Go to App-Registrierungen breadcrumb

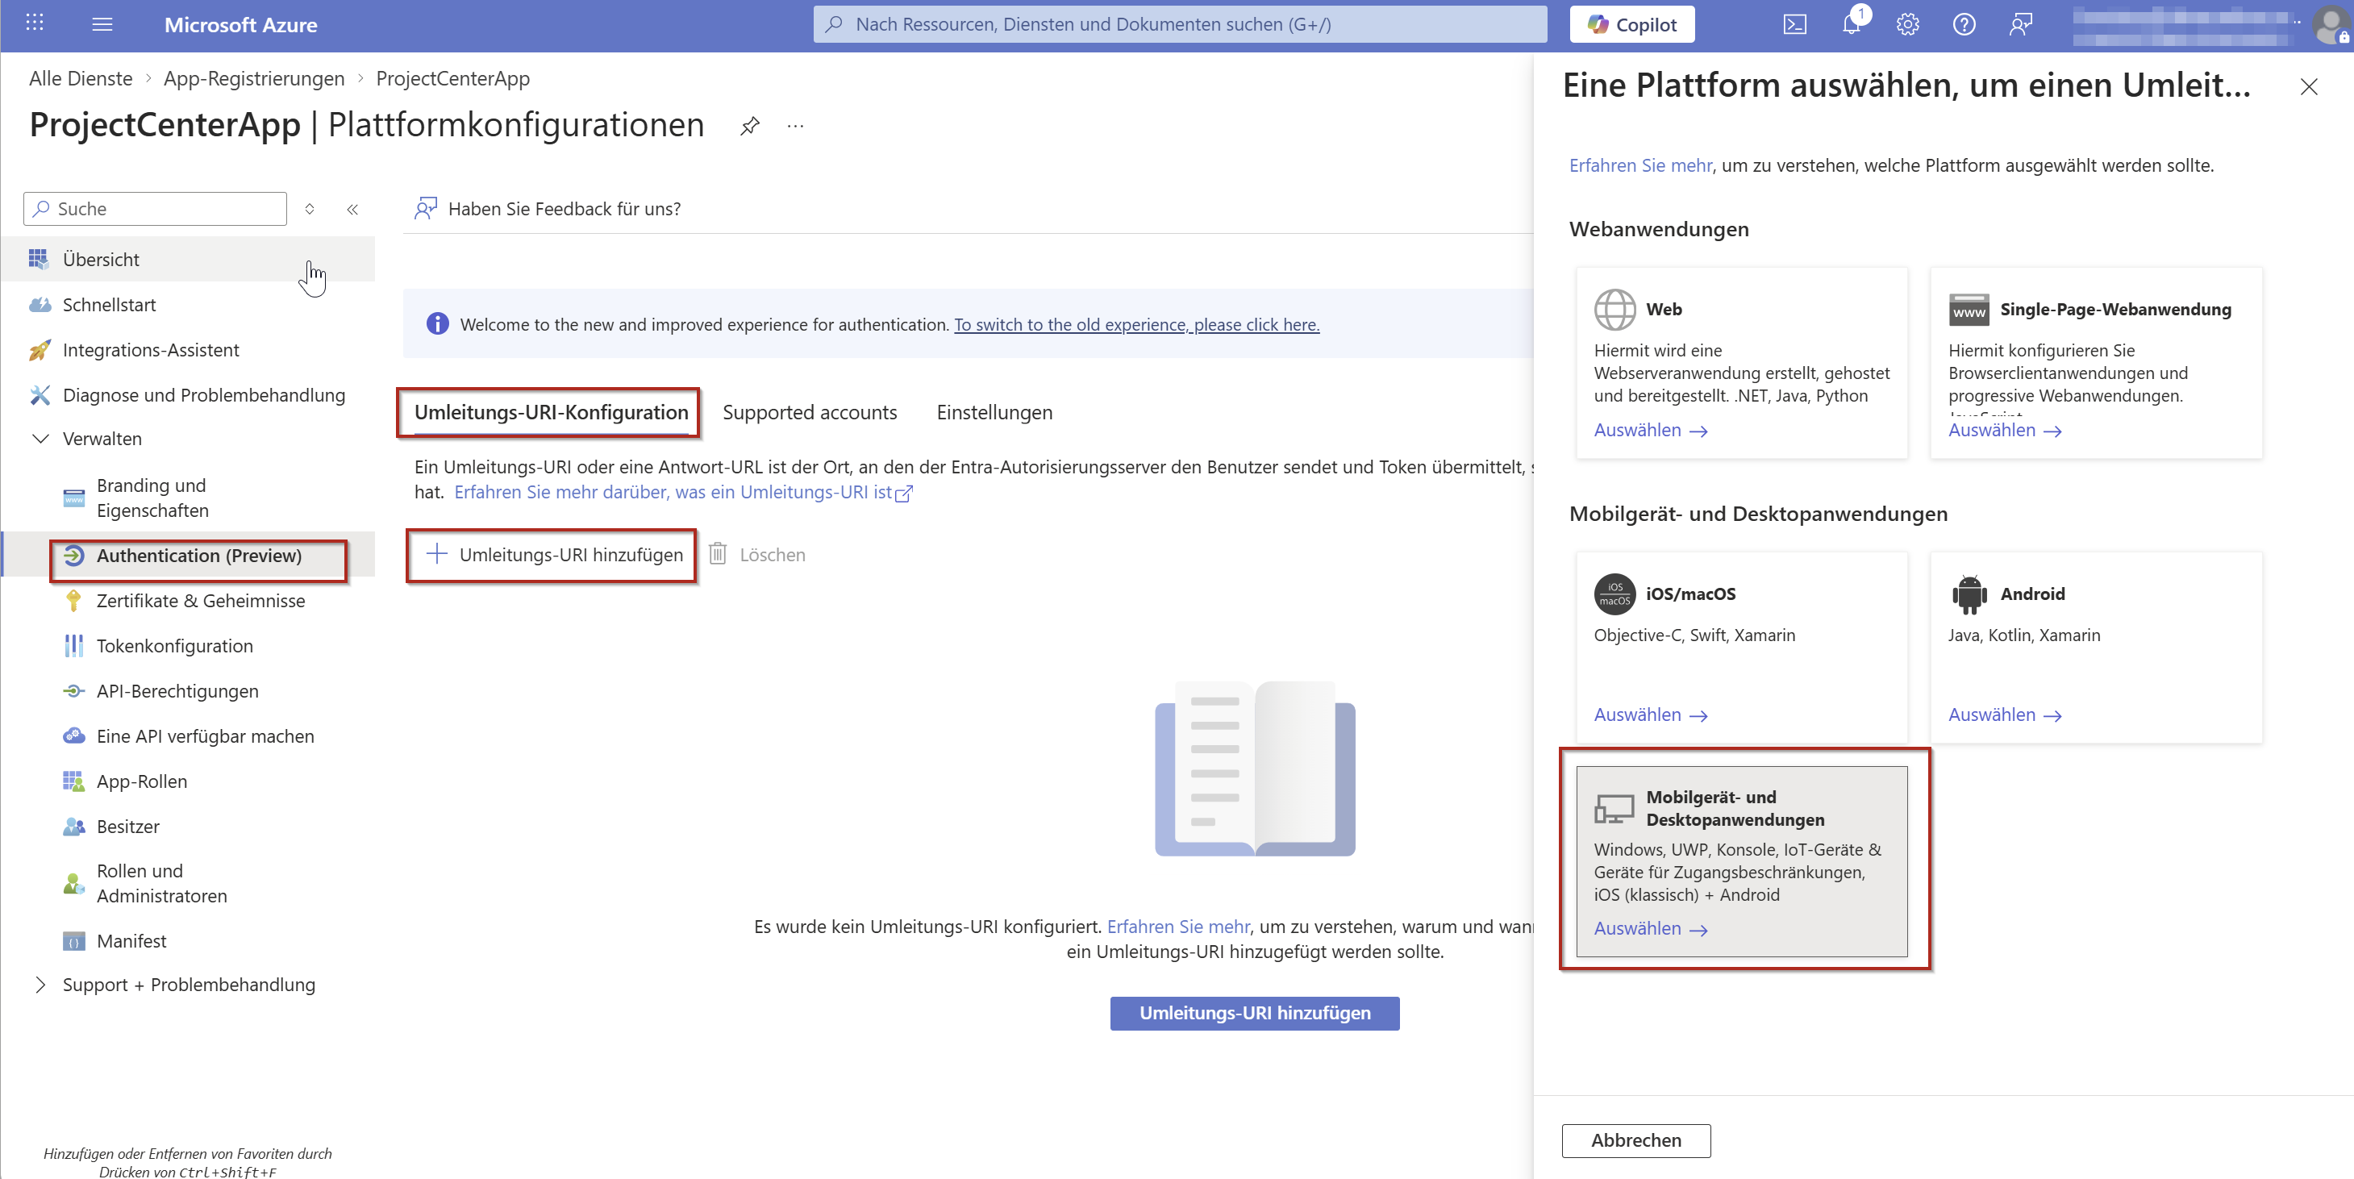pos(254,78)
